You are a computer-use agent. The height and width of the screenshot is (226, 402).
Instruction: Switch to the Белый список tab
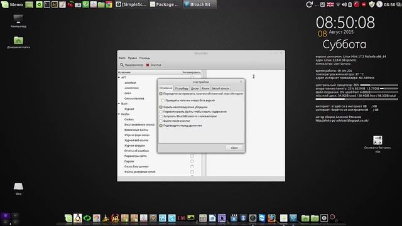[220, 89]
